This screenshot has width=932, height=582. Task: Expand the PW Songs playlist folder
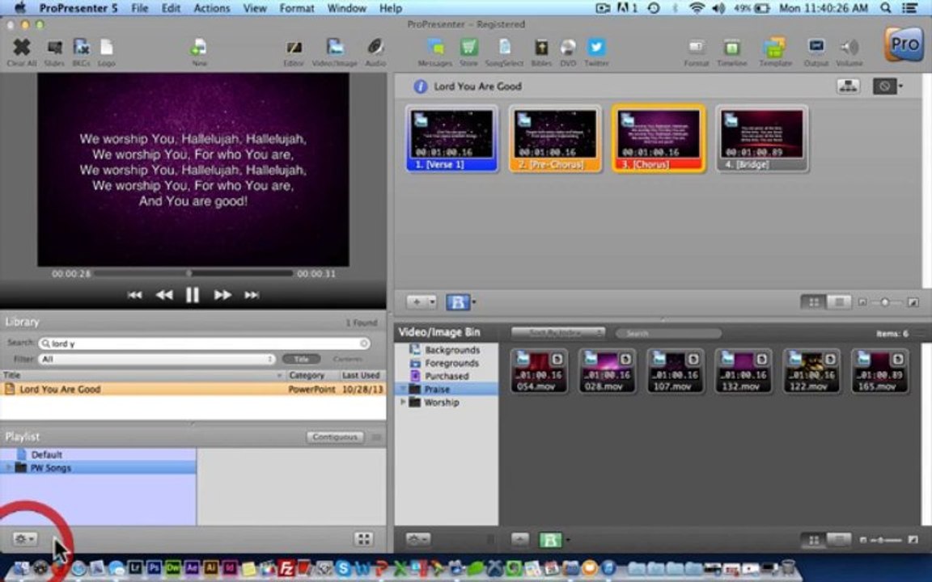click(8, 468)
